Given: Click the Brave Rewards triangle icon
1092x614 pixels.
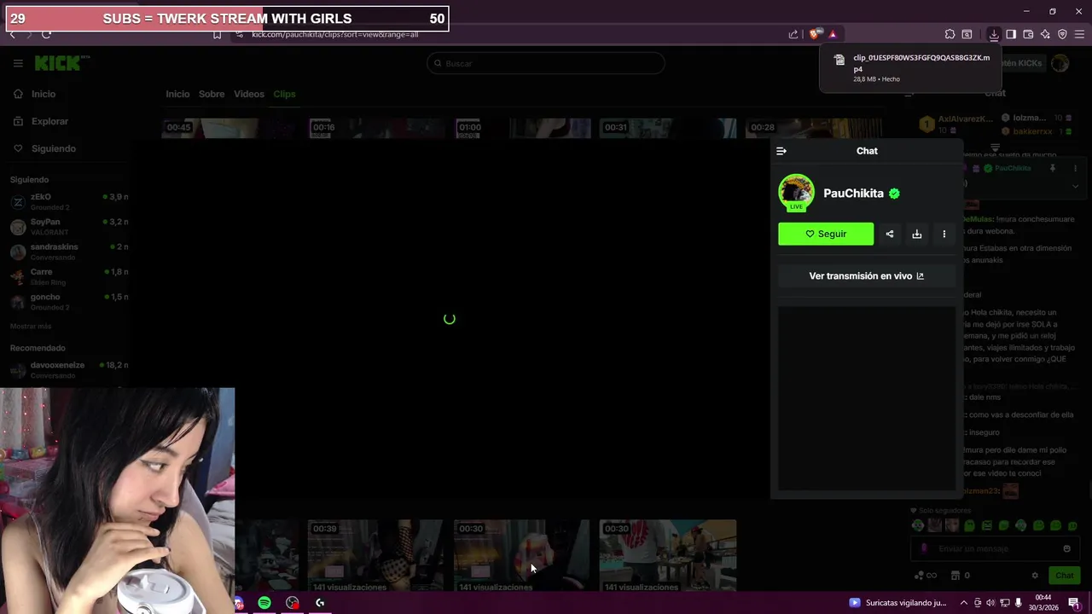Looking at the screenshot, I should pos(833,34).
